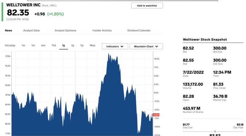
Task: Click the Welltower Stock Snapshot heading
Action: (x=205, y=40)
